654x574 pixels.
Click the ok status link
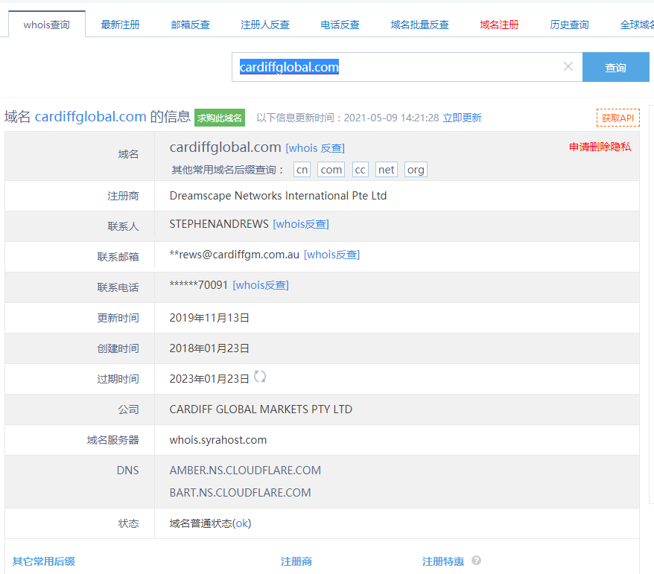(242, 523)
